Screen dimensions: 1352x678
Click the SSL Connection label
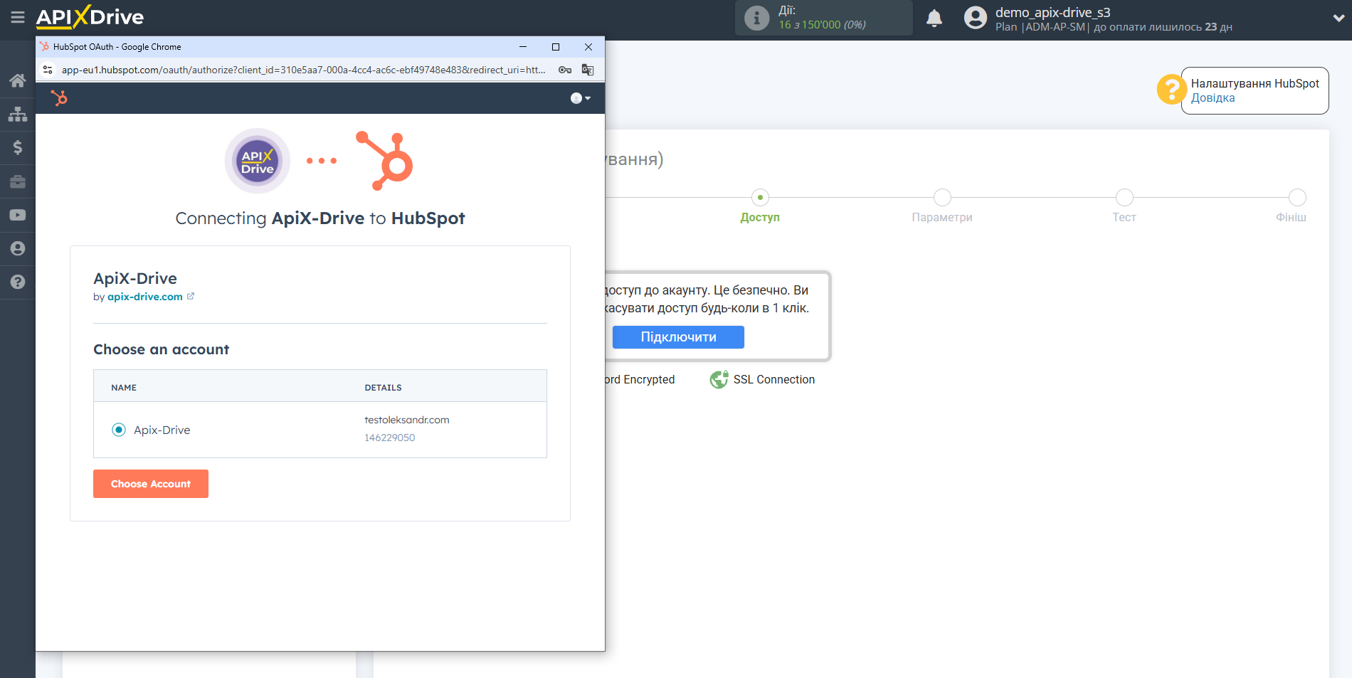[774, 380]
